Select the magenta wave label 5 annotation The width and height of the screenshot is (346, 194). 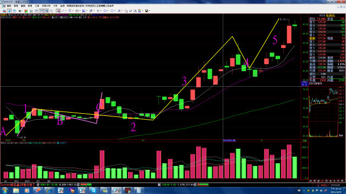click(x=275, y=40)
